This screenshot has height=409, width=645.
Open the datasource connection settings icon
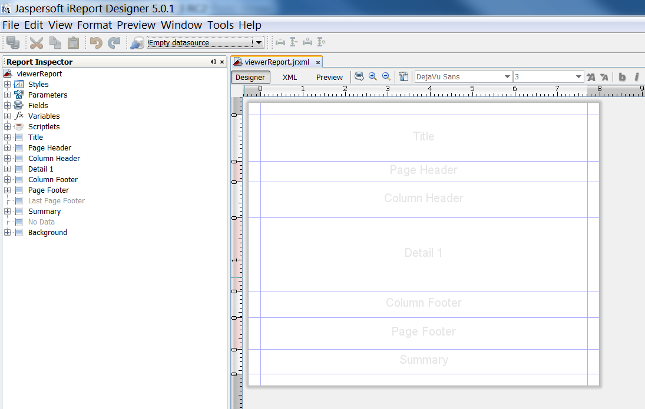coord(136,42)
